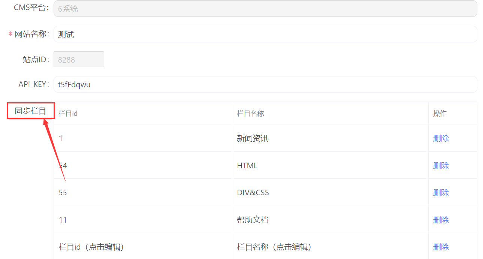Viewport: 483px width, 259px height.
Task: Edit the 栏目id（点击编辑）placeholder cell
Action: [x=91, y=247]
